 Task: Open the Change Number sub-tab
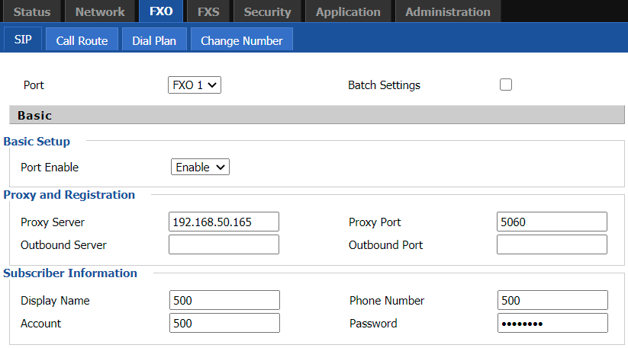pos(241,40)
